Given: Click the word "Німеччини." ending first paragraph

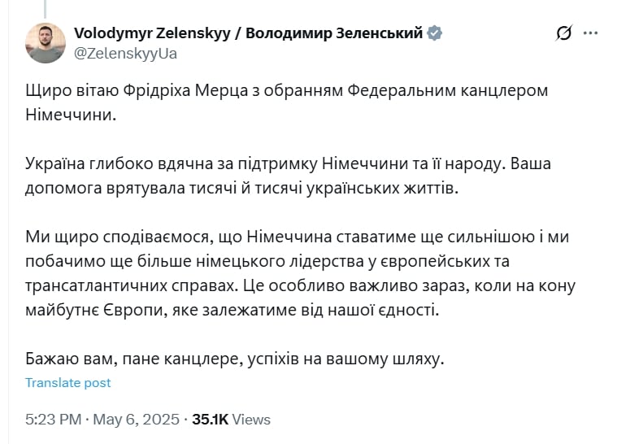Looking at the screenshot, I should 71,115.
